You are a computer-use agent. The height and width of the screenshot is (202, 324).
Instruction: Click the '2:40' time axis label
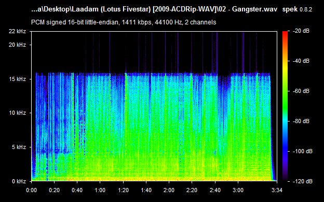215,190
